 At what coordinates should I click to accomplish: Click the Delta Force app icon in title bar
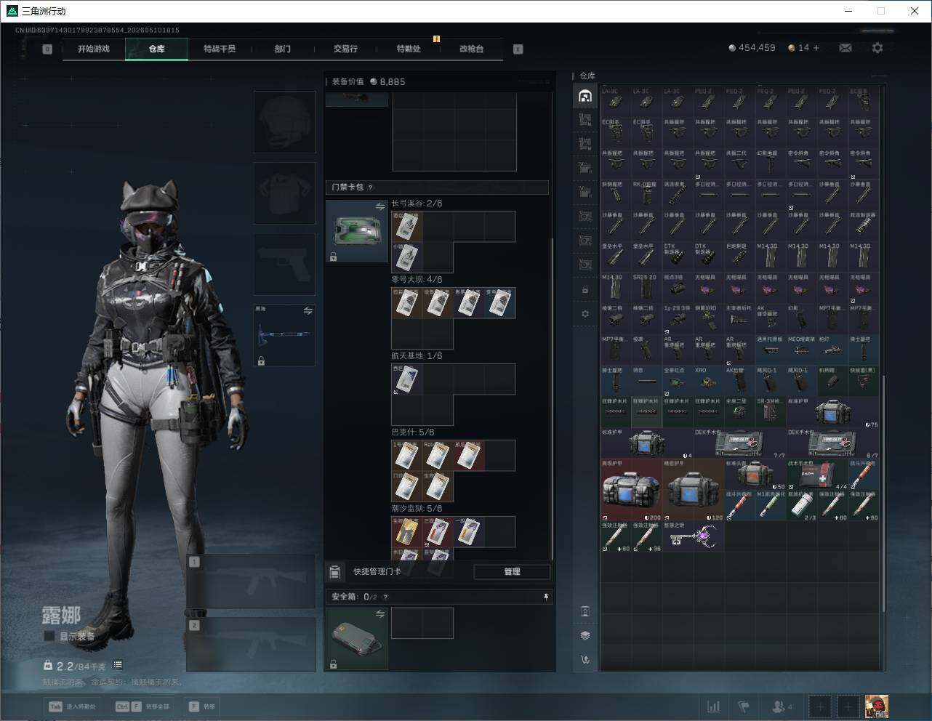[x=11, y=11]
